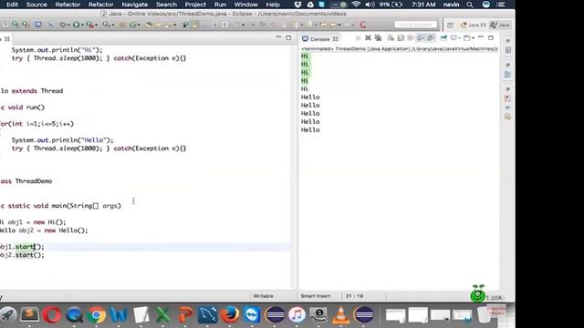Click the Pin Console icon
Screen dimensions: 584x328
(x=443, y=38)
